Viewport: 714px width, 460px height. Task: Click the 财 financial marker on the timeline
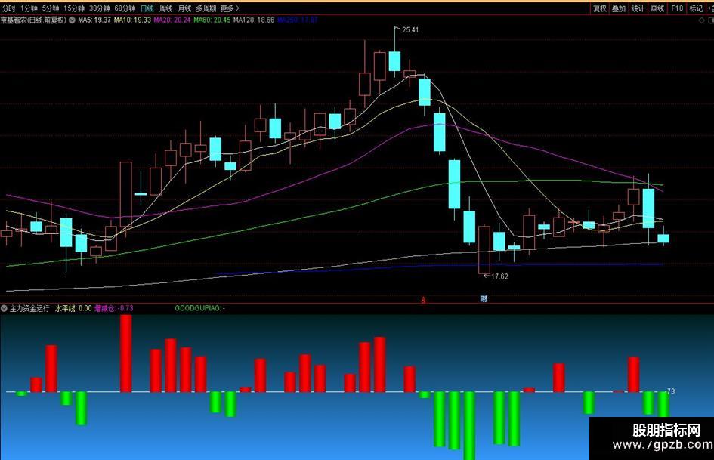point(484,299)
